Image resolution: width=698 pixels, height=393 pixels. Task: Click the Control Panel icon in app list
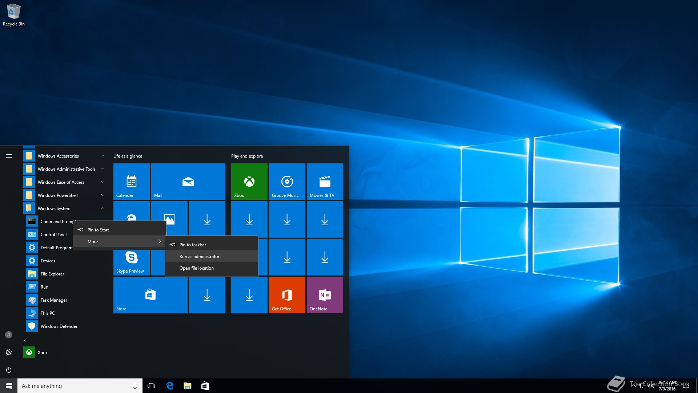coord(32,235)
